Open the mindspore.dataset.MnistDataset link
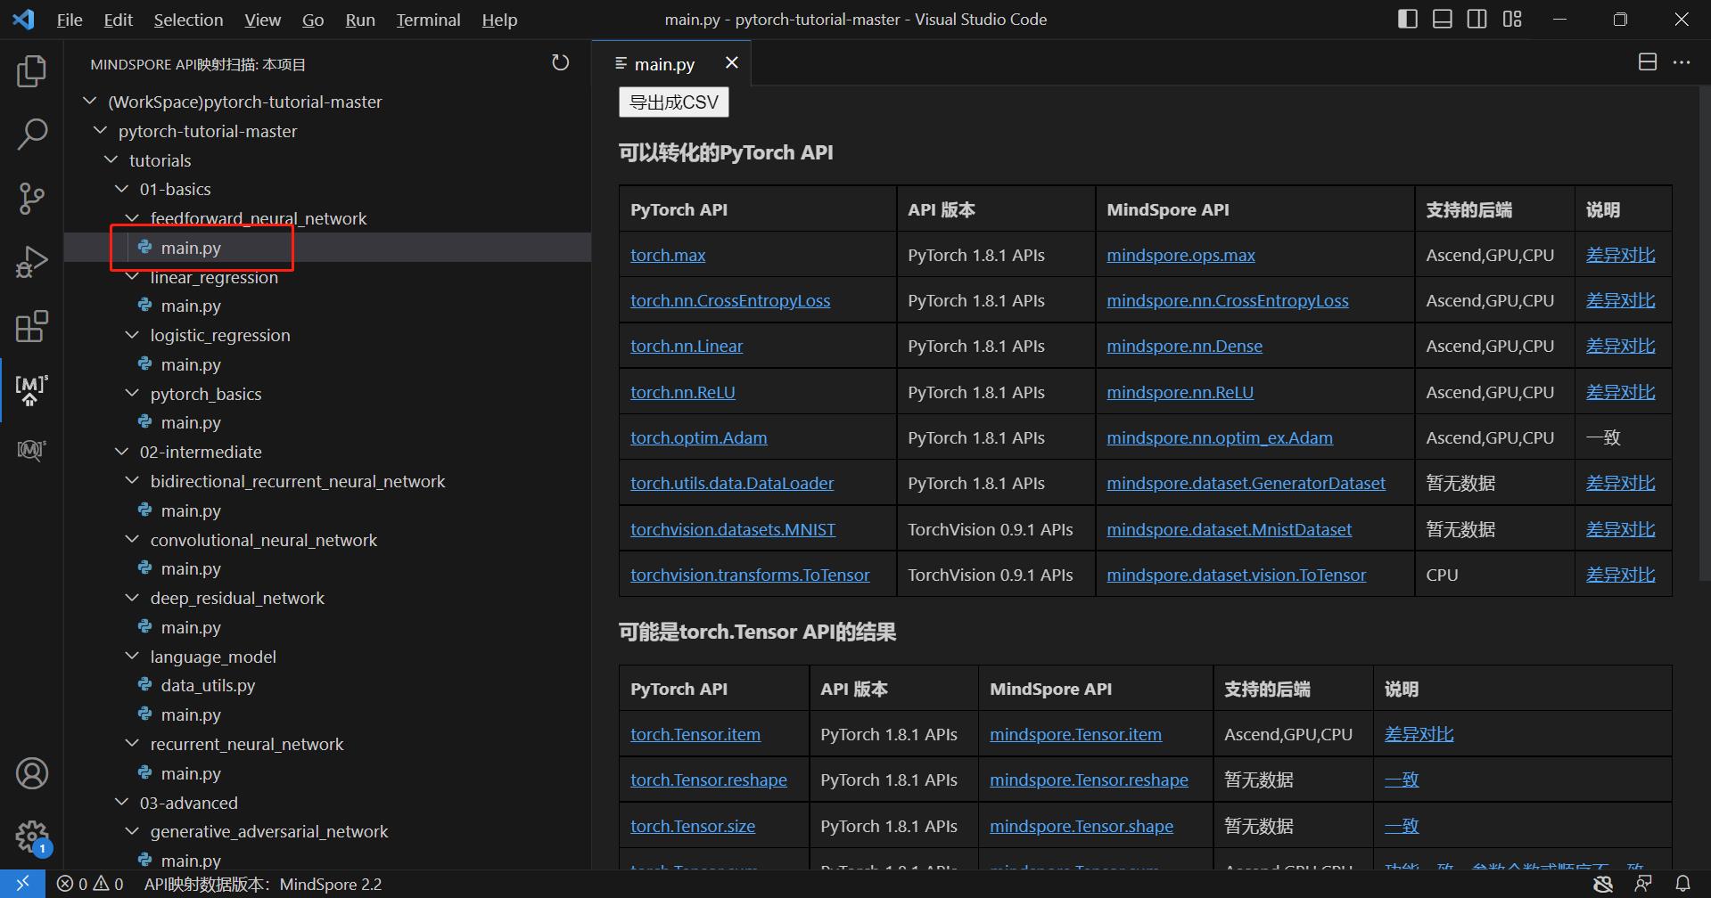The image size is (1711, 898). coord(1229,529)
